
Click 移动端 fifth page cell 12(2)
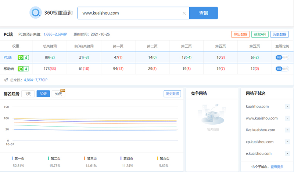[x=255, y=69]
